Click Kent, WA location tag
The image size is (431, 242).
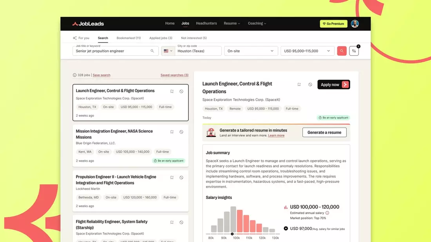[x=85, y=152]
